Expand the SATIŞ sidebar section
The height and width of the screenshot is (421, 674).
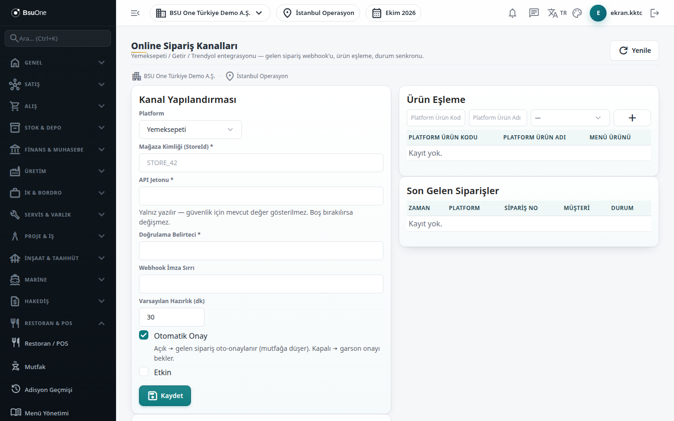[58, 84]
